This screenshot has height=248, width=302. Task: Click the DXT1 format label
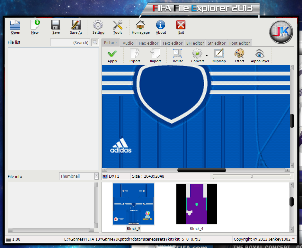tap(114, 176)
